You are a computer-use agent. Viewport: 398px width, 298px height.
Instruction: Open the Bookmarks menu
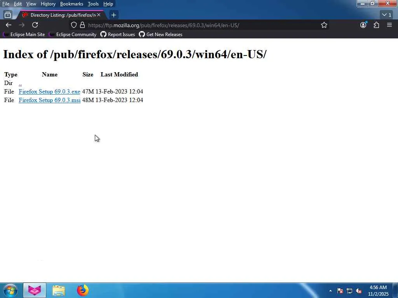[72, 4]
